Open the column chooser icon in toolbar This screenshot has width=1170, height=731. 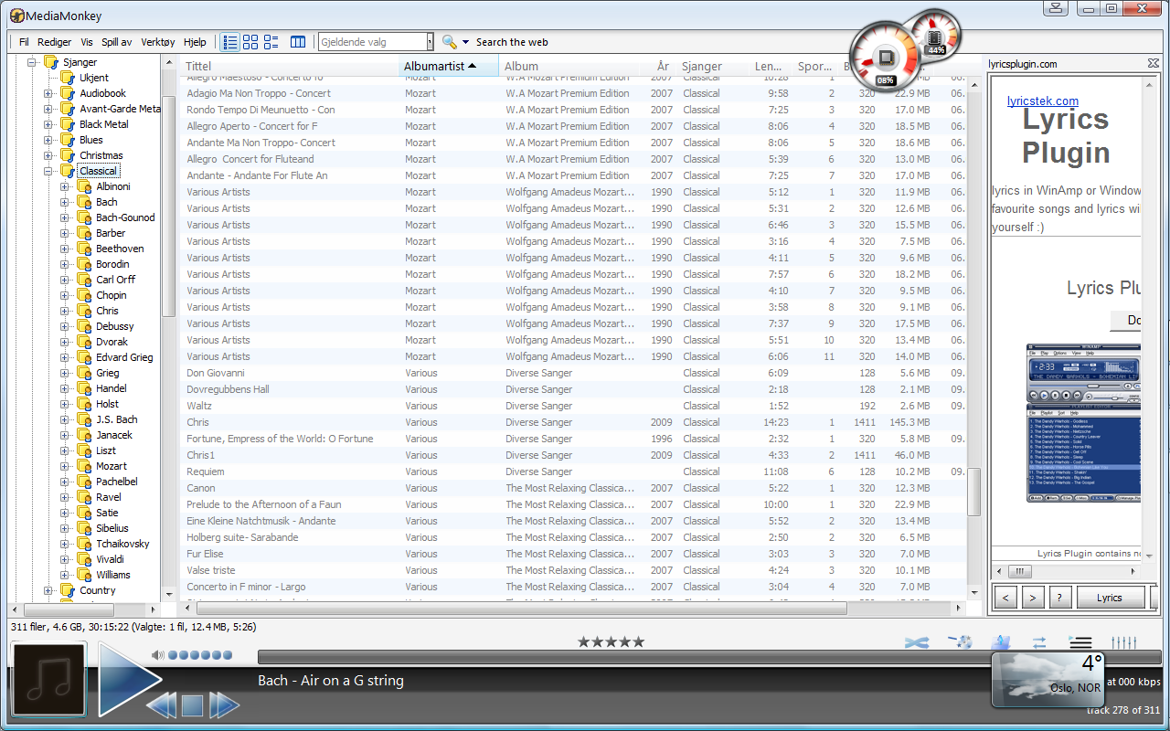[298, 42]
